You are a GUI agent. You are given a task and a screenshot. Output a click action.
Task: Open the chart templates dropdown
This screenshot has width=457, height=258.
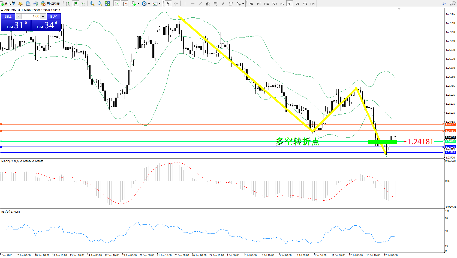click(x=160, y=4)
